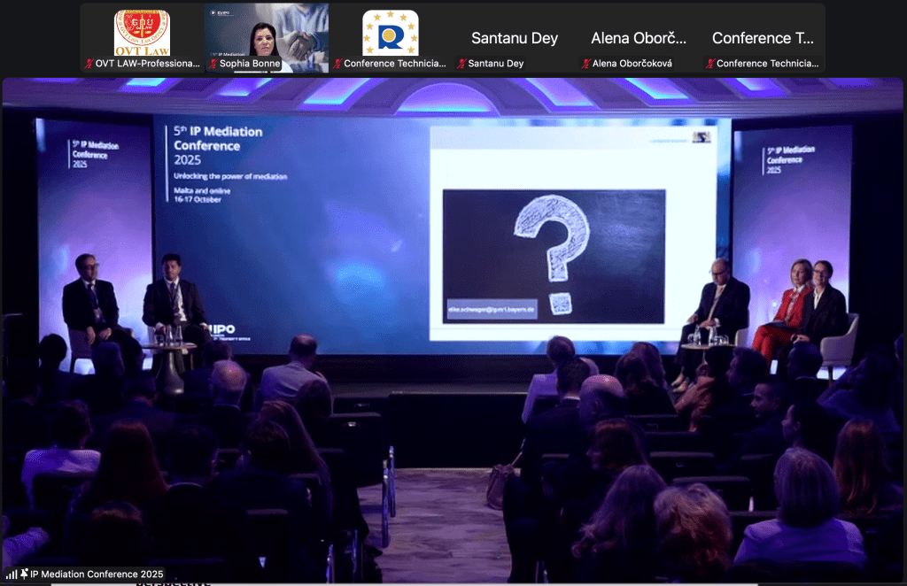Click Sophia Bonne's muted microphone icon

pos(213,64)
